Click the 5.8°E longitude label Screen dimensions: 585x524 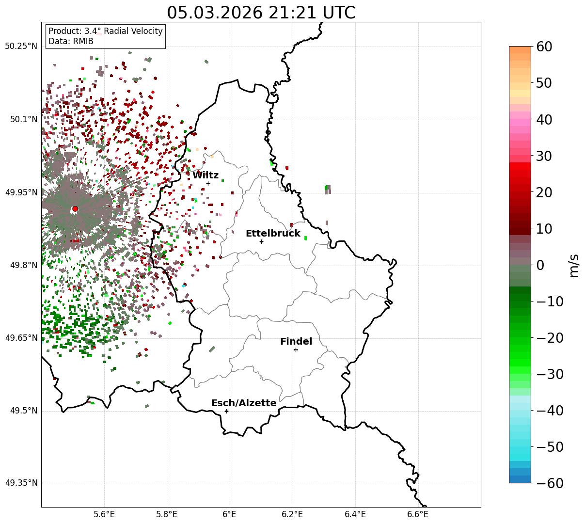click(167, 514)
